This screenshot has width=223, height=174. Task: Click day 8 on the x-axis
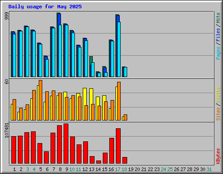pyautogui.click(x=60, y=169)
